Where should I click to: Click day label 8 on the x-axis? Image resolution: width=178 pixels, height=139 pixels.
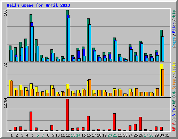[48, 135]
